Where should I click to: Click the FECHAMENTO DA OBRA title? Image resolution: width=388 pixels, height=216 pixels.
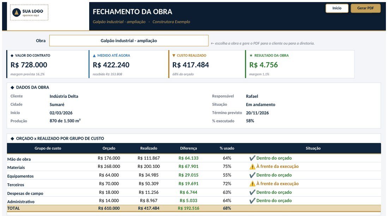click(132, 12)
